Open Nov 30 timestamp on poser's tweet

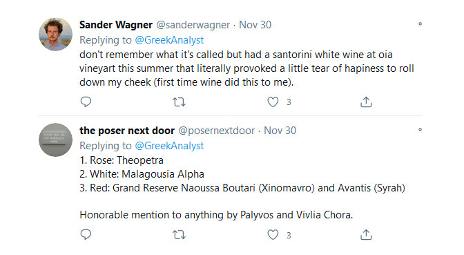click(x=280, y=131)
